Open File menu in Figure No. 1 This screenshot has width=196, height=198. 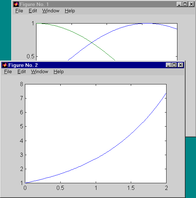pyautogui.click(x=19, y=11)
